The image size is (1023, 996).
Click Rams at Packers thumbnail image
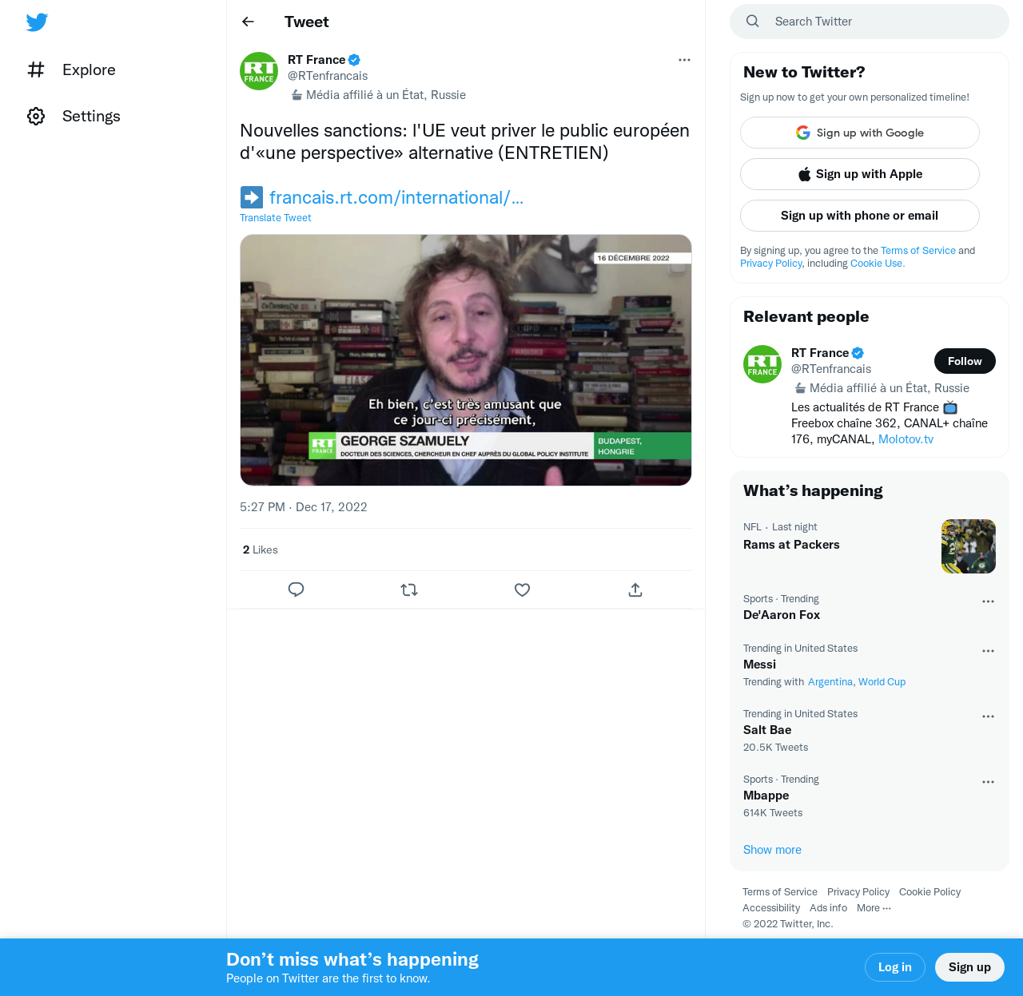click(969, 546)
